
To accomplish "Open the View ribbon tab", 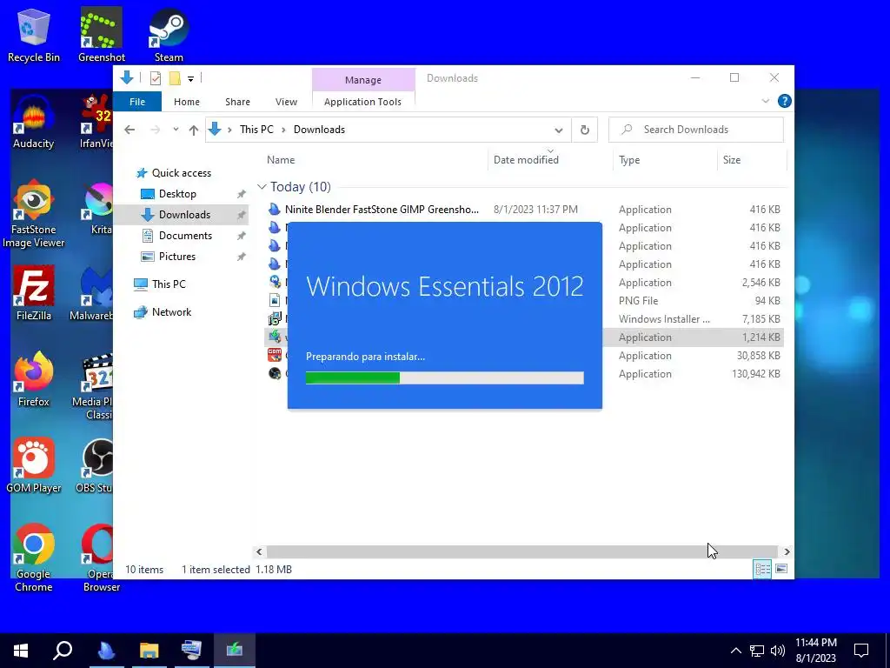I will pos(286,102).
